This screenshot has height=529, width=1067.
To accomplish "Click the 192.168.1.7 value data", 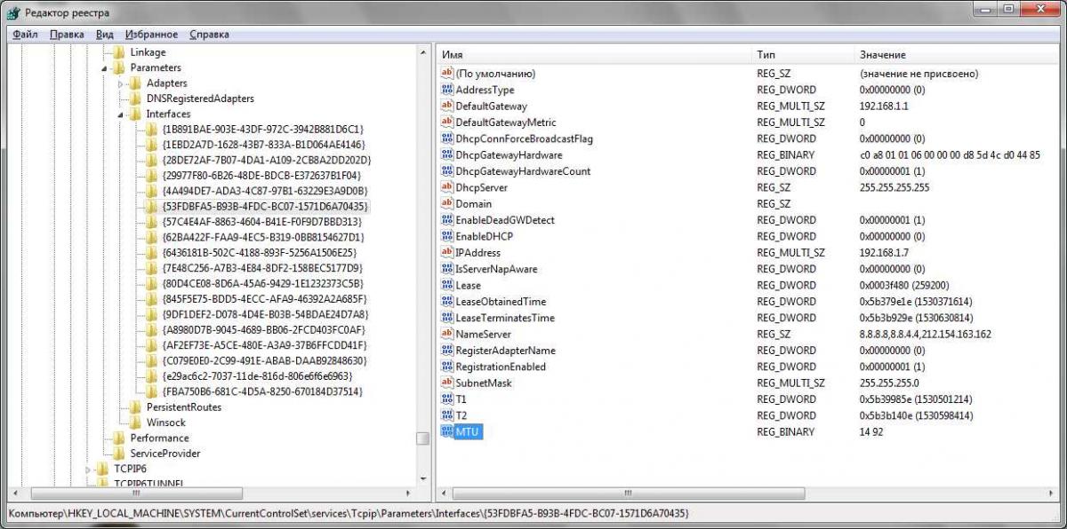I will [x=885, y=253].
